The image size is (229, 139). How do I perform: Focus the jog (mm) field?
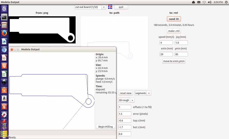(181, 43)
